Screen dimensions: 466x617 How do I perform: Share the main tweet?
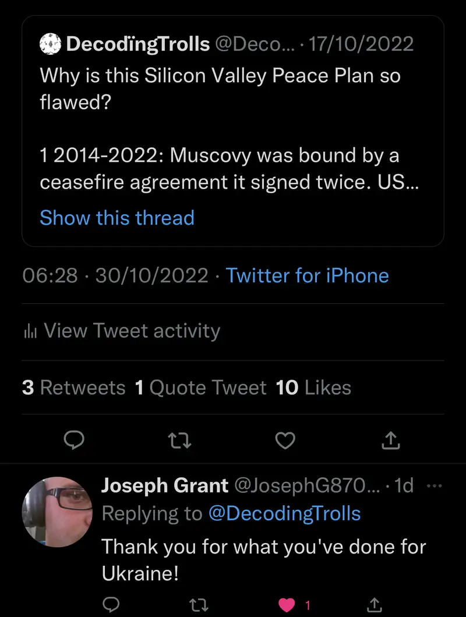(x=390, y=441)
